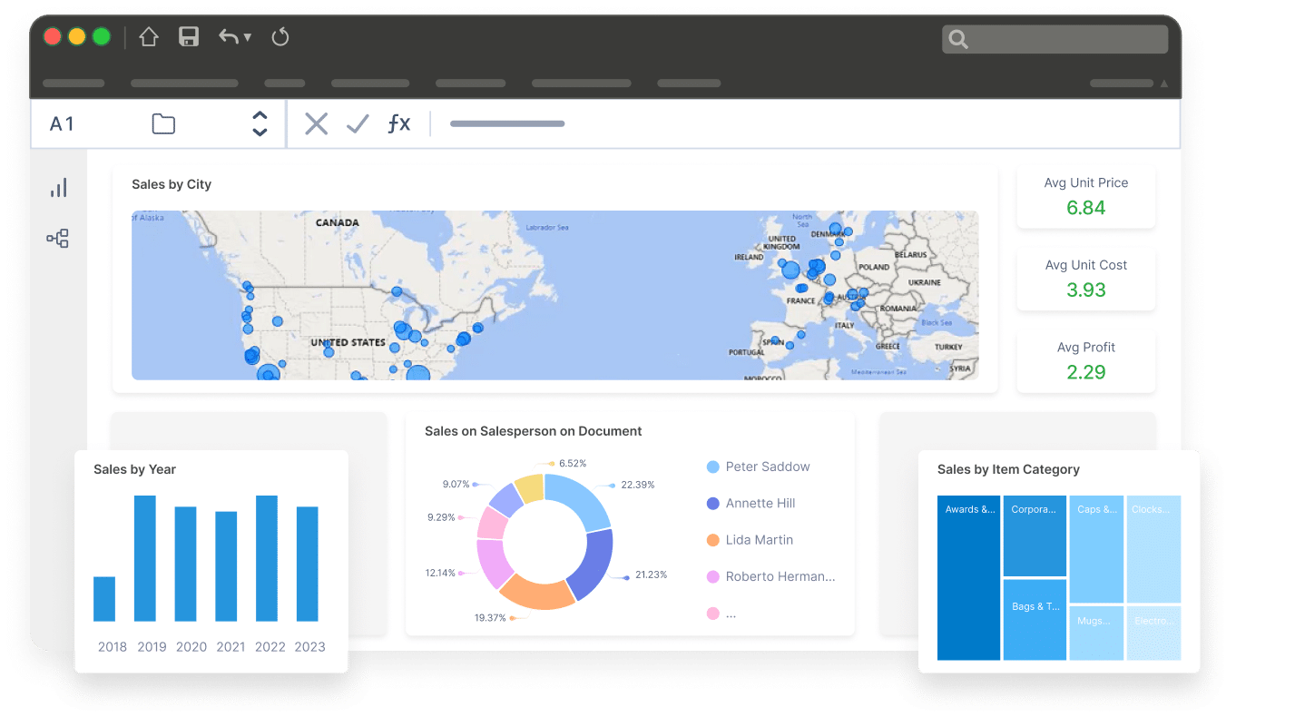Click the Mugs... treemap tile

click(x=1096, y=633)
